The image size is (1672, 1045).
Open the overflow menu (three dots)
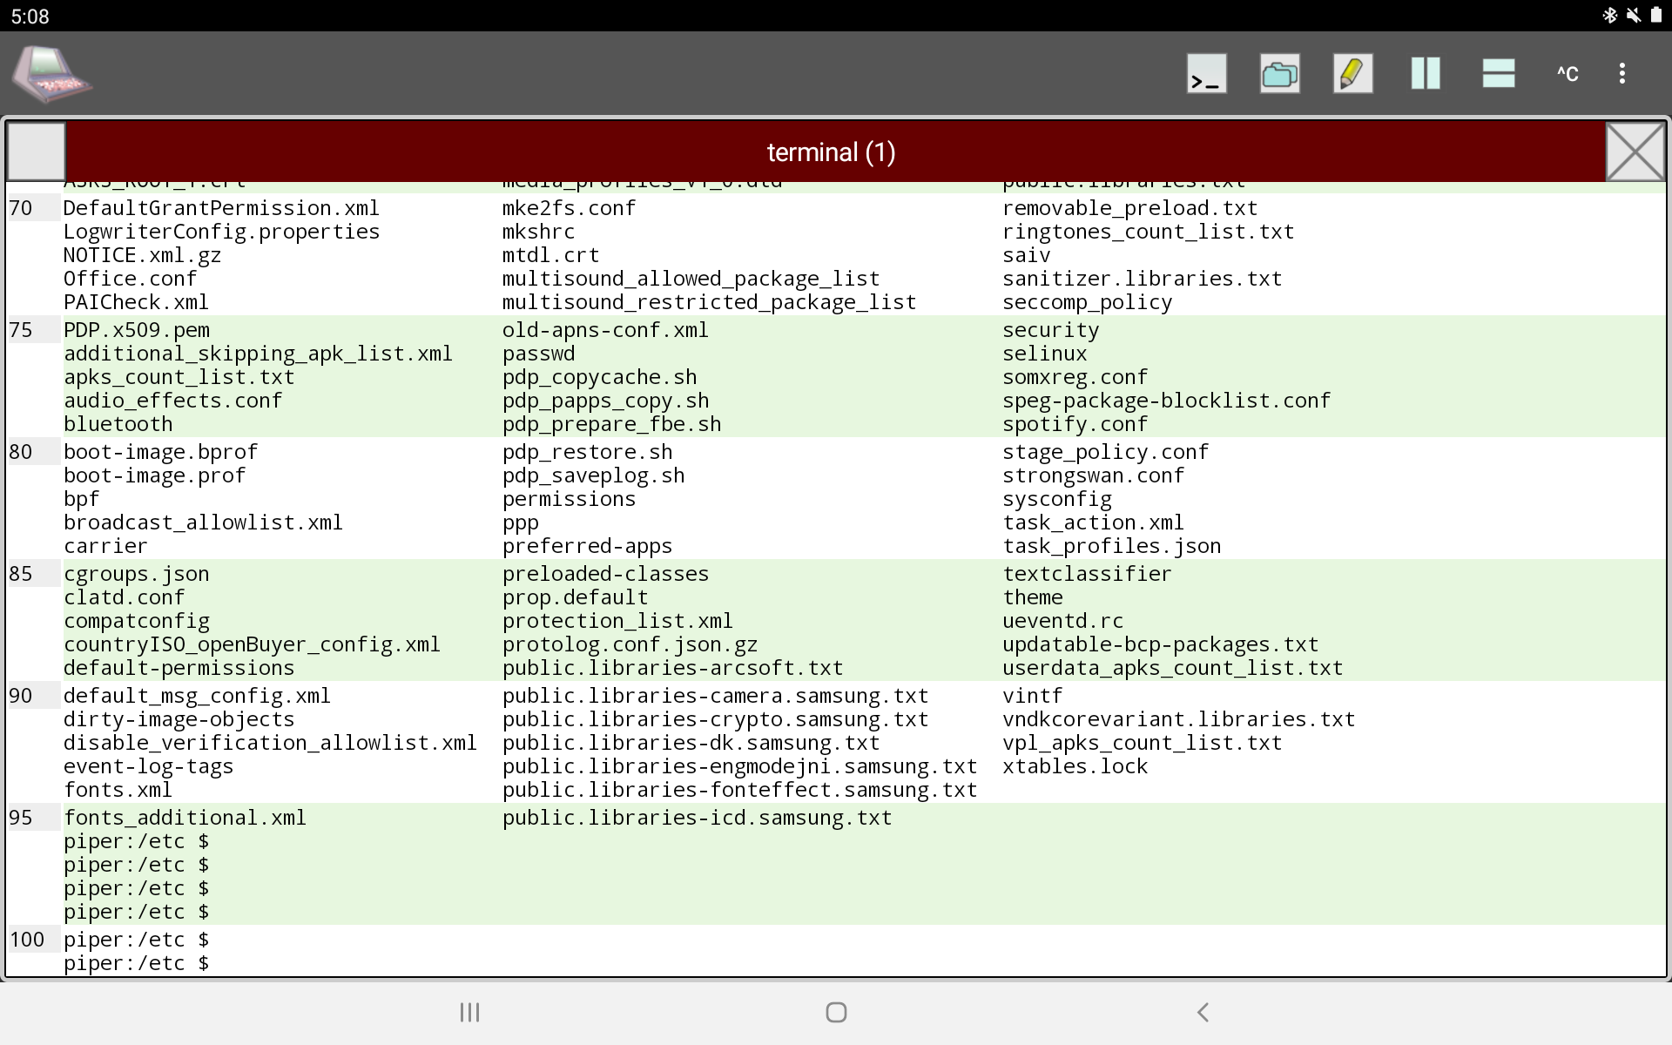(x=1621, y=73)
